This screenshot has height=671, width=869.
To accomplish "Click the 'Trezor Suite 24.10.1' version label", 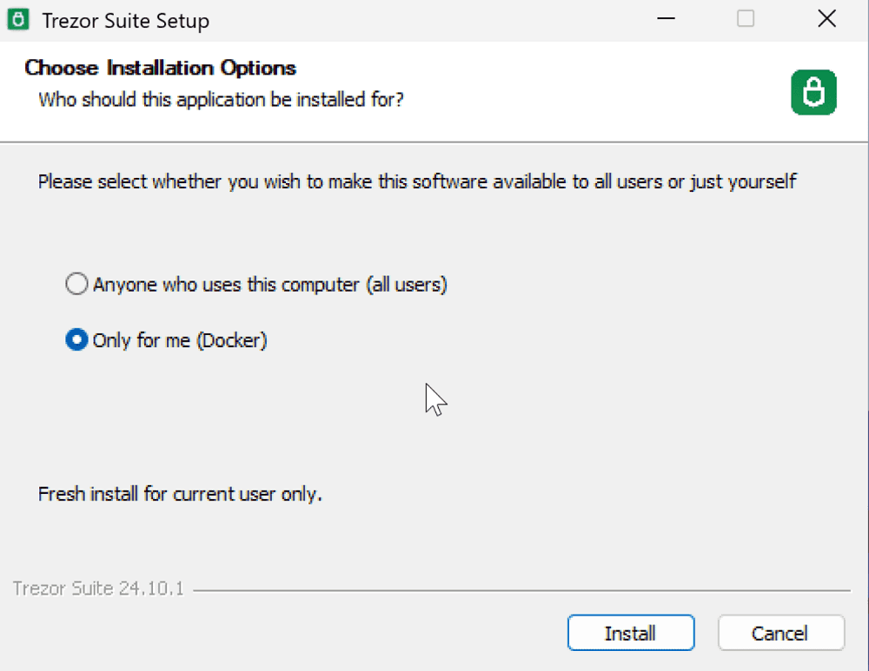I will click(98, 589).
